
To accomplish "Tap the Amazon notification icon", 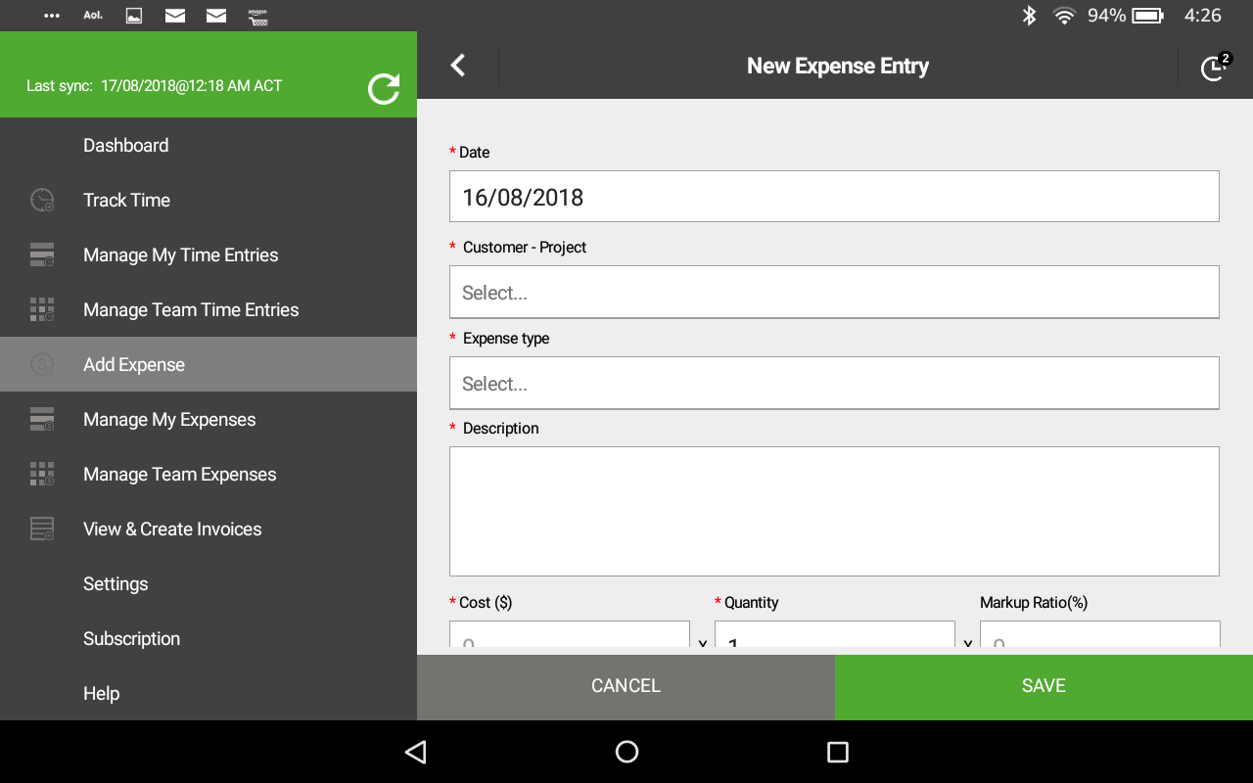I will (x=257, y=16).
